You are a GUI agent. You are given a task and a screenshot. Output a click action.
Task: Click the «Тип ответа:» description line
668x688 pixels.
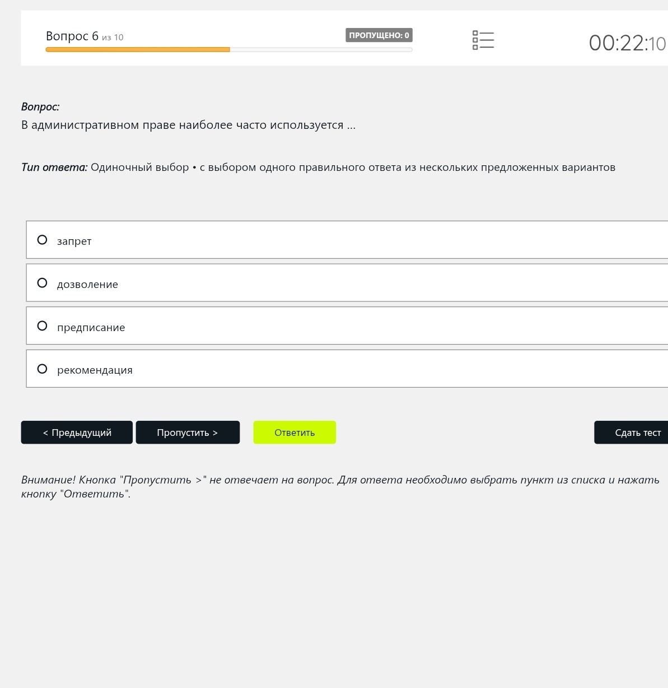pos(318,168)
